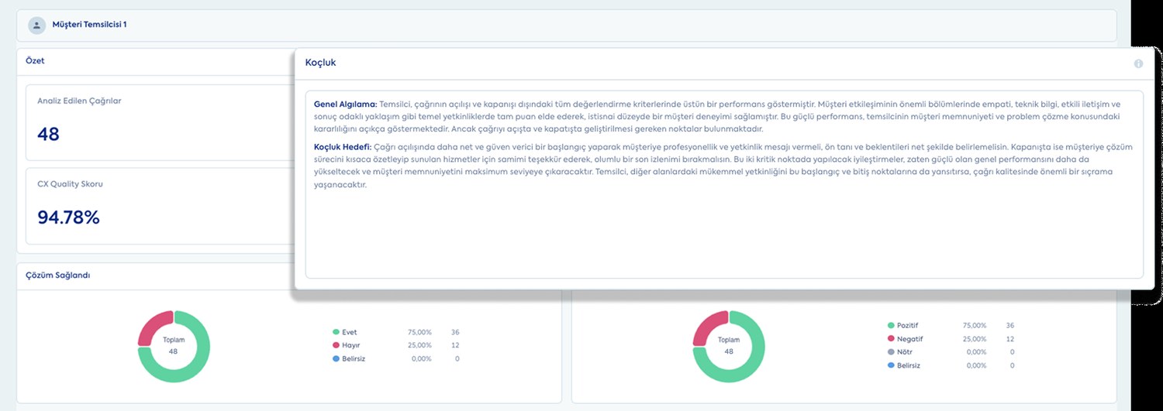Screen dimensions: 1163x411
Task: Click the red Hayır legend swatch
Action: pos(335,345)
